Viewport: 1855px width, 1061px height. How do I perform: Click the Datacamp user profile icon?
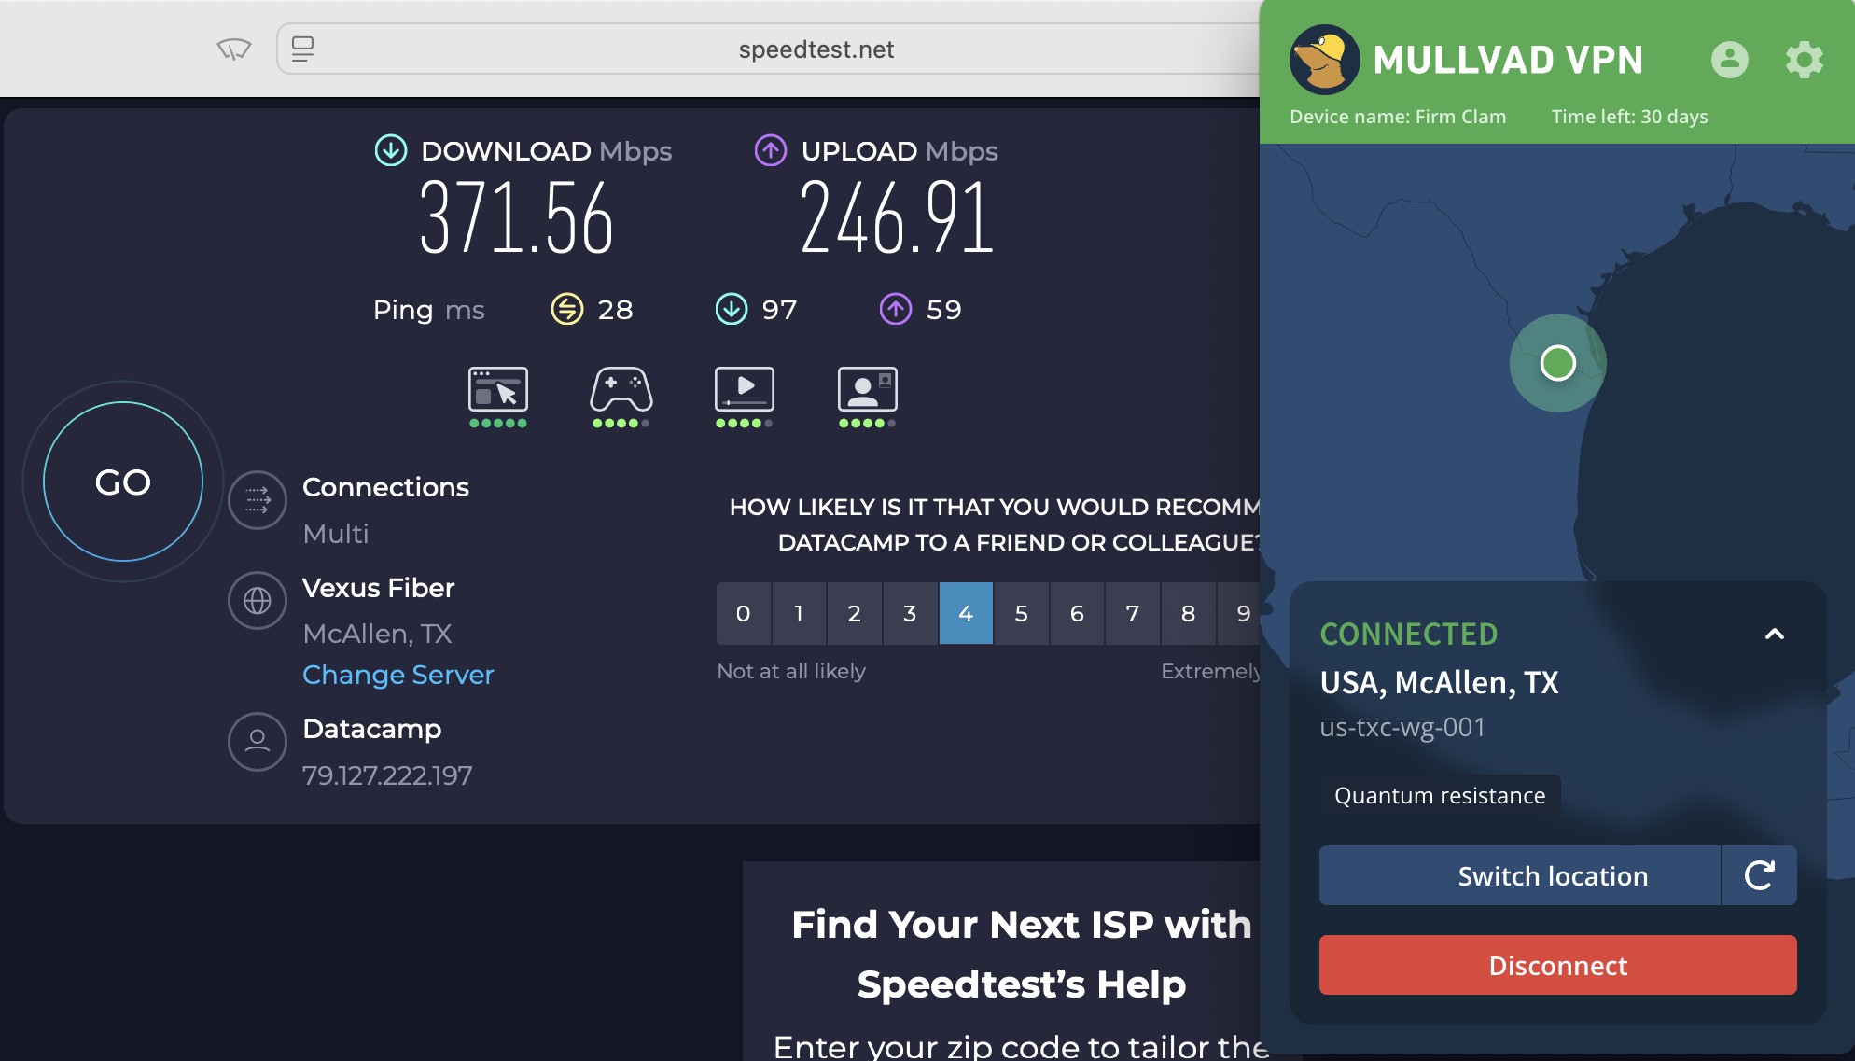point(258,742)
